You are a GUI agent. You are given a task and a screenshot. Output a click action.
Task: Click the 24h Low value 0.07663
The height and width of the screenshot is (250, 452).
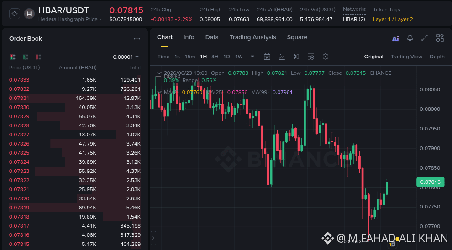coord(239,19)
